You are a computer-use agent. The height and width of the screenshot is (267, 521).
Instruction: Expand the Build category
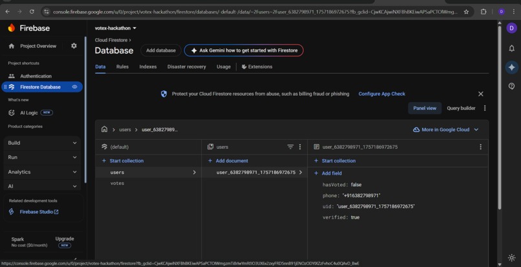(x=42, y=143)
